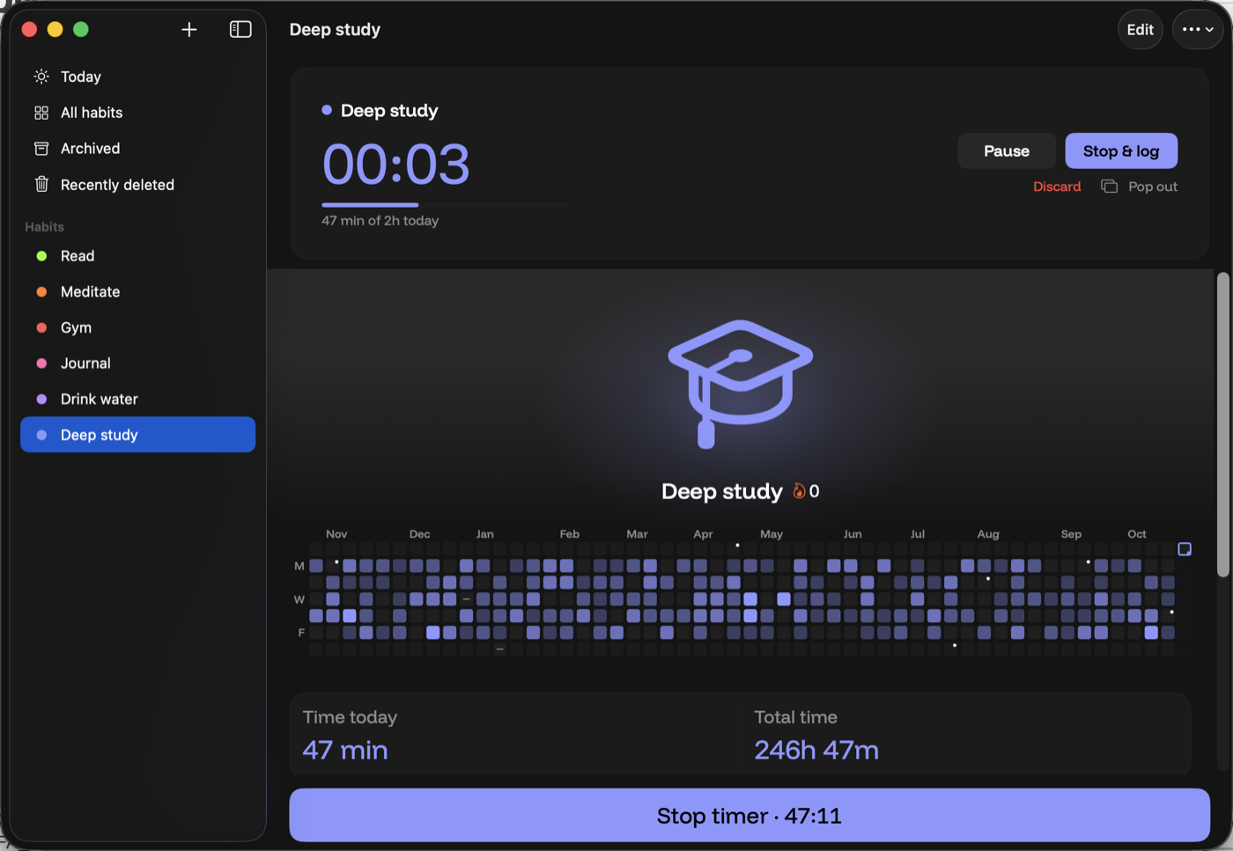Click the Pop out window icon
This screenshot has height=851, width=1233.
click(1109, 187)
